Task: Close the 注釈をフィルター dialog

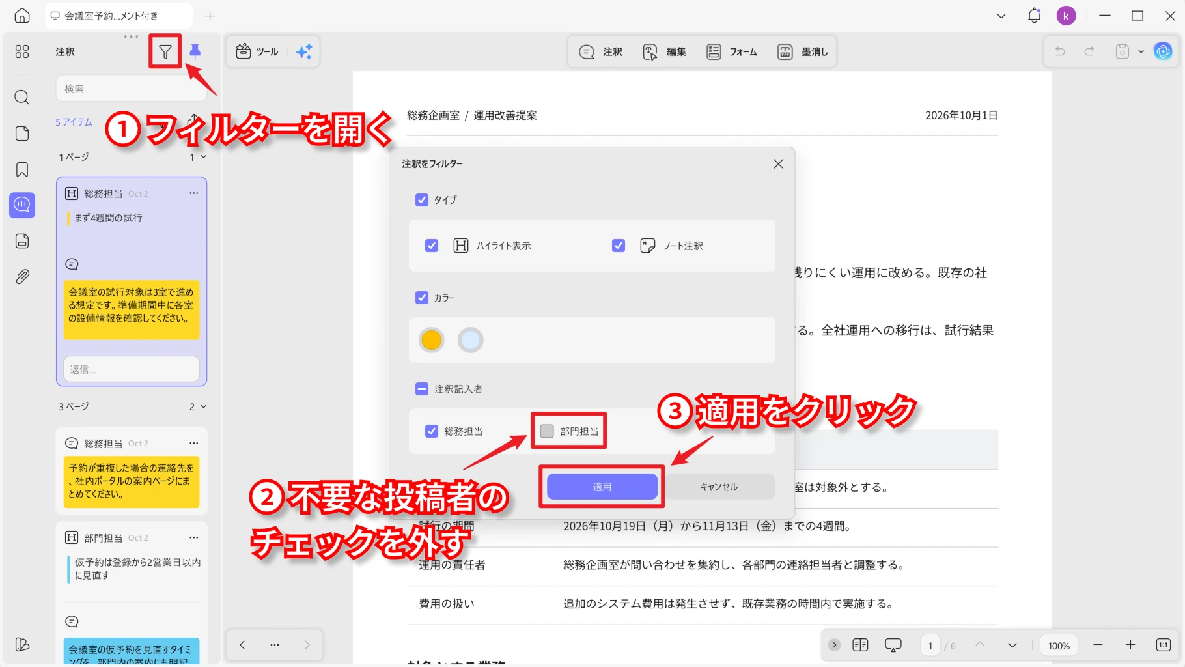Action: [778, 164]
